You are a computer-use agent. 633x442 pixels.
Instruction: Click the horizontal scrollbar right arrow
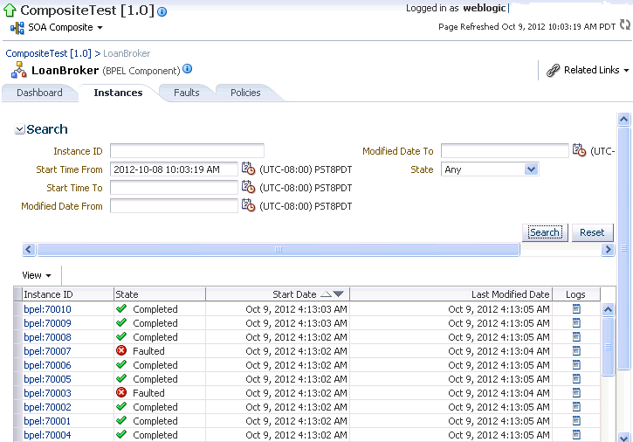[608, 249]
